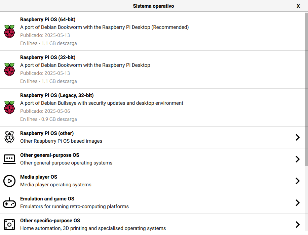Screen dimensions: 308x235
Task: Open Media player OS category label
Action: tap(39, 177)
